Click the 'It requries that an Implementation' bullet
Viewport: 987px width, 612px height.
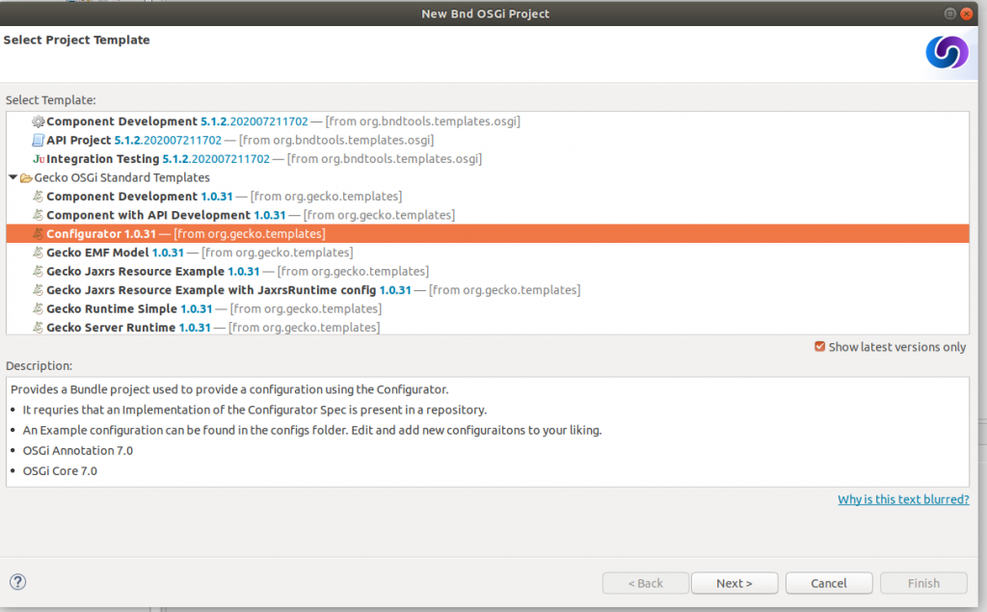(254, 410)
